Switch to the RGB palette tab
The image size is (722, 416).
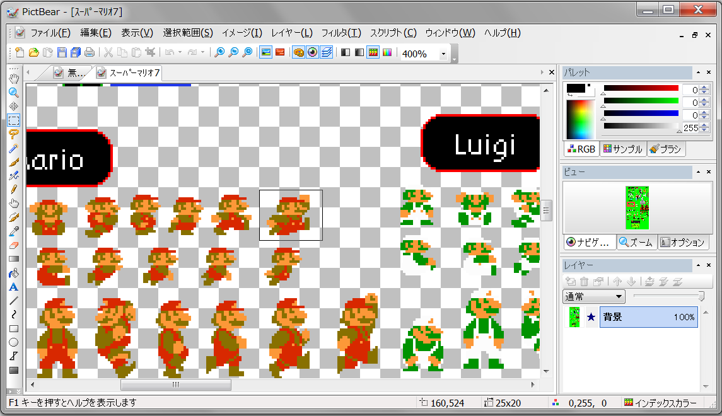tap(581, 149)
